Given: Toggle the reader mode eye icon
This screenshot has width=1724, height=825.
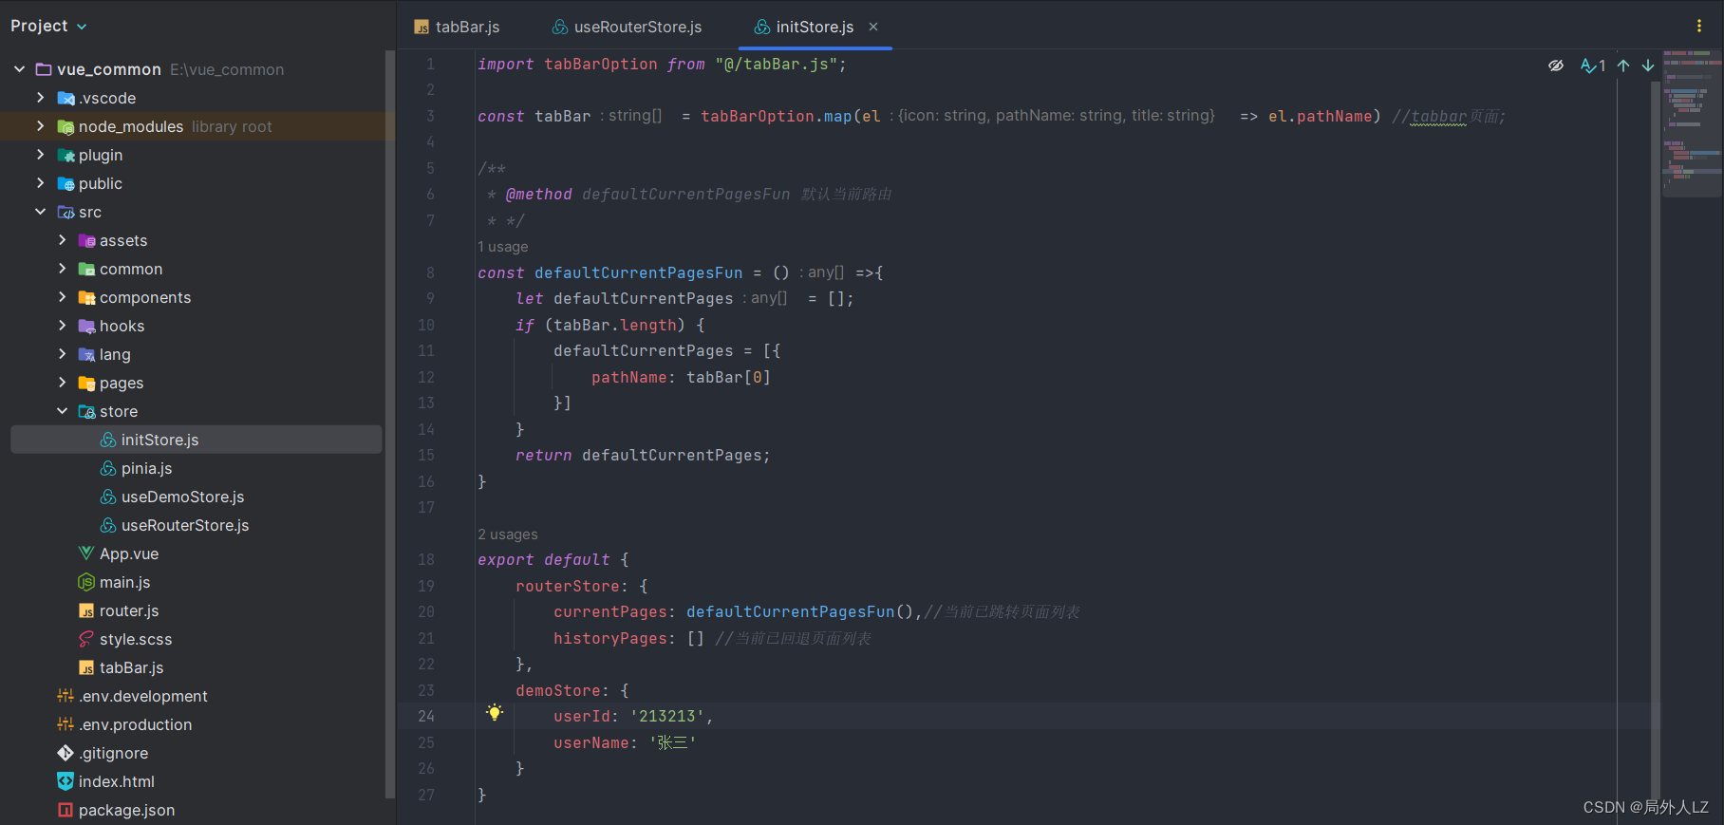Looking at the screenshot, I should point(1556,66).
